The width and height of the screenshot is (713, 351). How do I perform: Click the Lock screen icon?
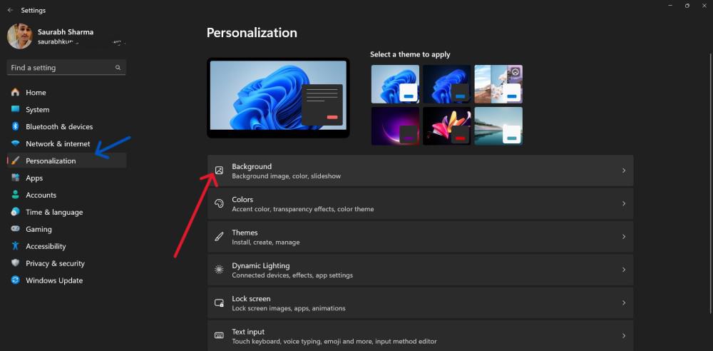tap(219, 302)
